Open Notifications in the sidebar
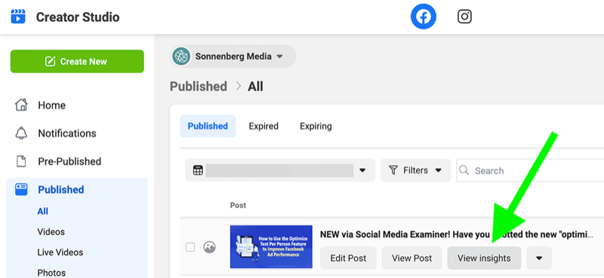604x278 pixels. click(x=67, y=133)
